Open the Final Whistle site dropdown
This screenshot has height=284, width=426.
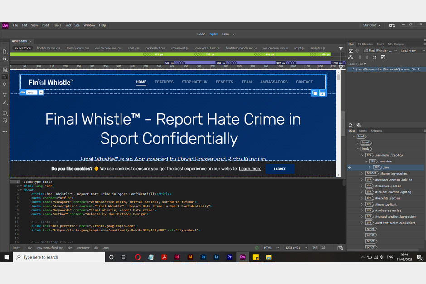coord(380,51)
